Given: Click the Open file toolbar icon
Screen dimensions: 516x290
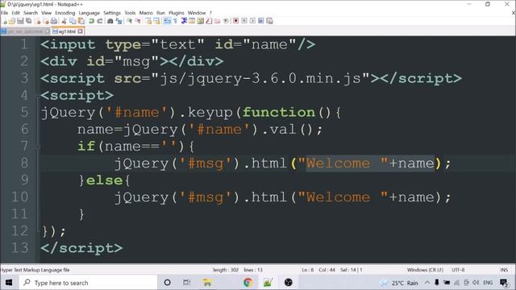Looking at the screenshot, I should point(12,21).
